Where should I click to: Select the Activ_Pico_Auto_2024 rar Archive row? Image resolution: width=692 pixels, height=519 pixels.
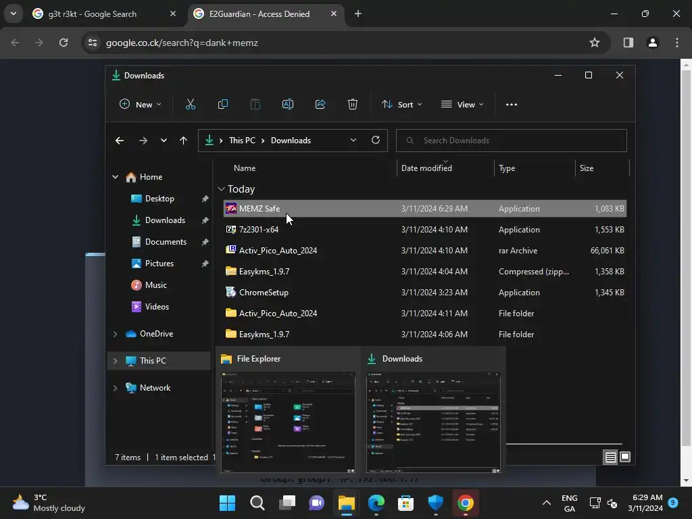click(424, 250)
